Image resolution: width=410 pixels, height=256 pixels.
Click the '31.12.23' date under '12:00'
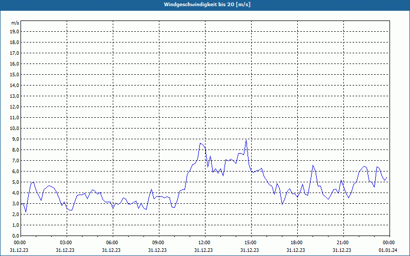tap(203, 250)
